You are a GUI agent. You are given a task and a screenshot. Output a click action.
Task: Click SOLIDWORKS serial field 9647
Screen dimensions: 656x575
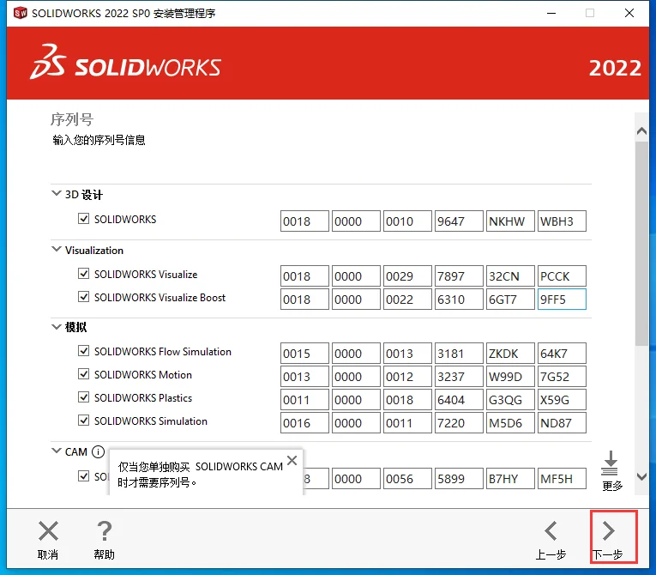(x=459, y=221)
